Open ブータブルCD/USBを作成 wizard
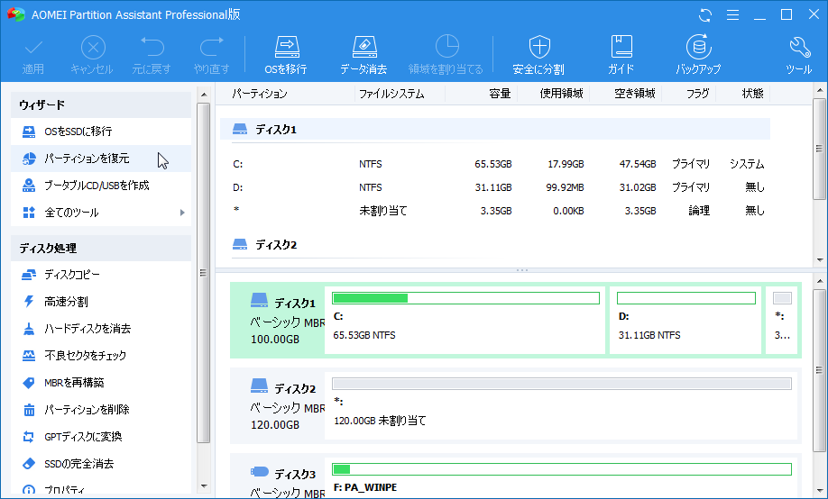Image resolution: width=828 pixels, height=499 pixels. 101,186
